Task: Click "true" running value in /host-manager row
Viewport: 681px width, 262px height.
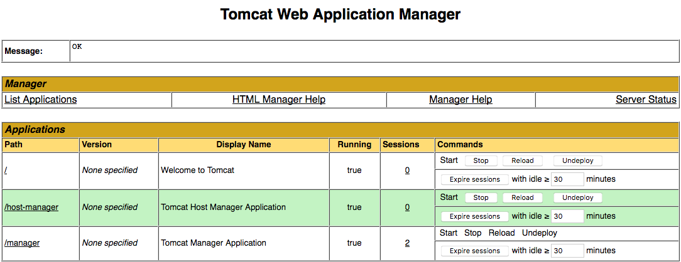Action: [354, 207]
